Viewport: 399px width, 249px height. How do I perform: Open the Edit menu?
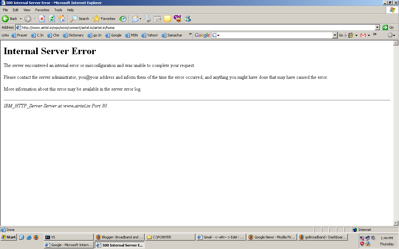tap(16, 10)
